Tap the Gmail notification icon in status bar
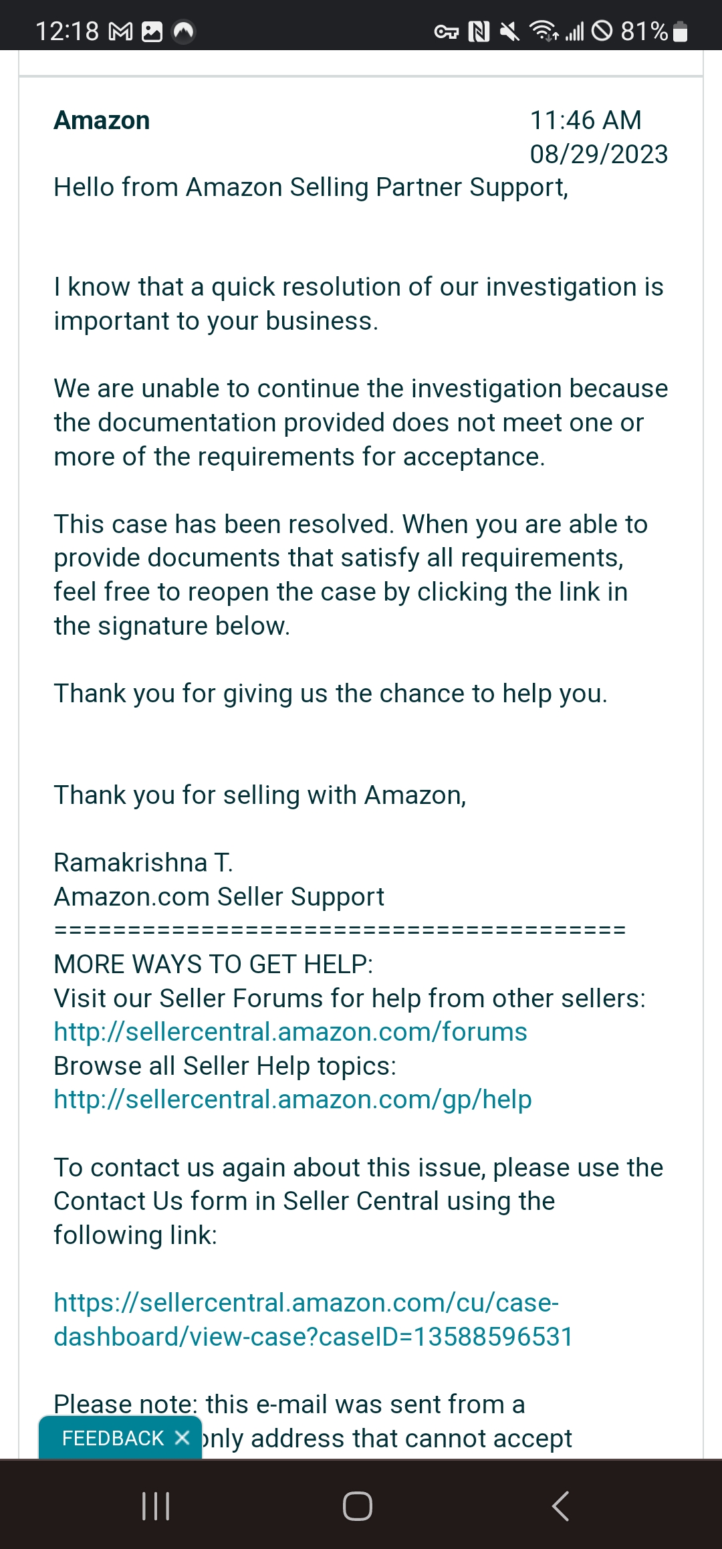722x1549 pixels. [121, 31]
